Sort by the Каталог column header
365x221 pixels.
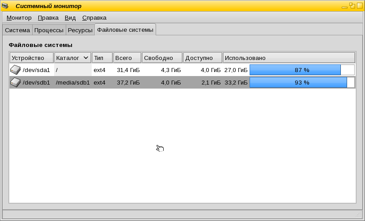coord(72,58)
